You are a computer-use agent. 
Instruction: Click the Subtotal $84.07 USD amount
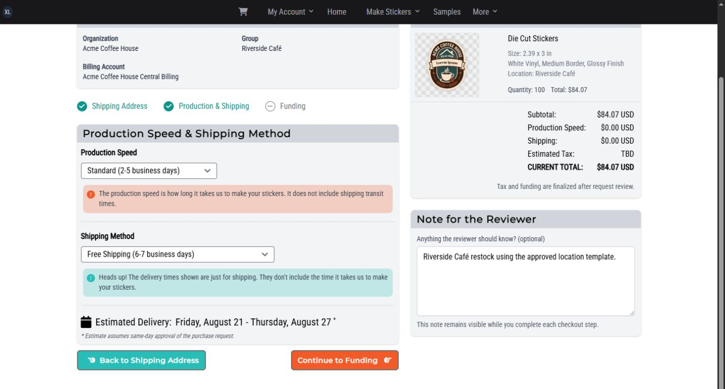tap(615, 115)
